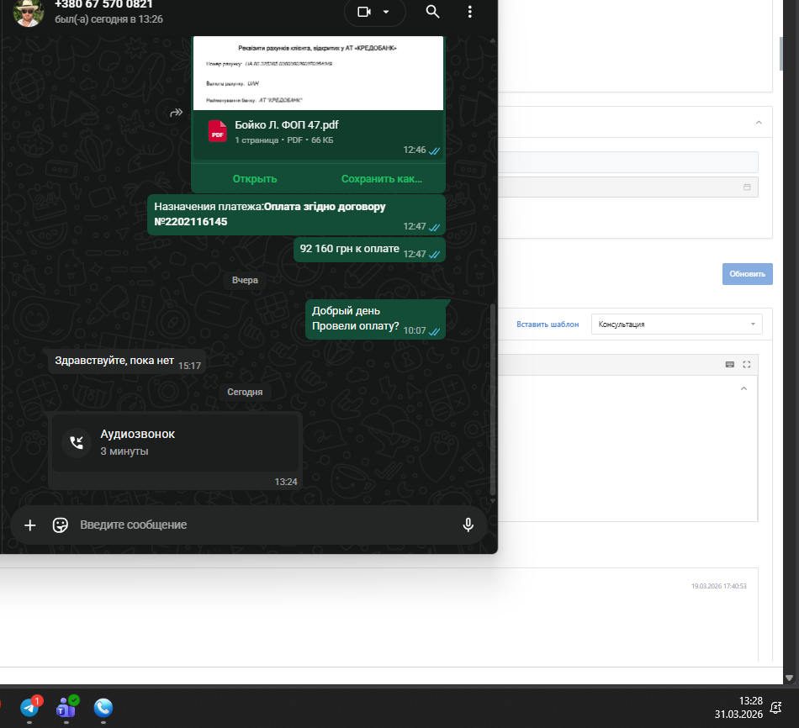Click the scroll-down arrow of the page scrollbar

tap(789, 678)
